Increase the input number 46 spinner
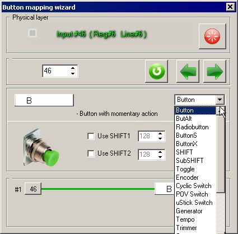 click(73, 68)
